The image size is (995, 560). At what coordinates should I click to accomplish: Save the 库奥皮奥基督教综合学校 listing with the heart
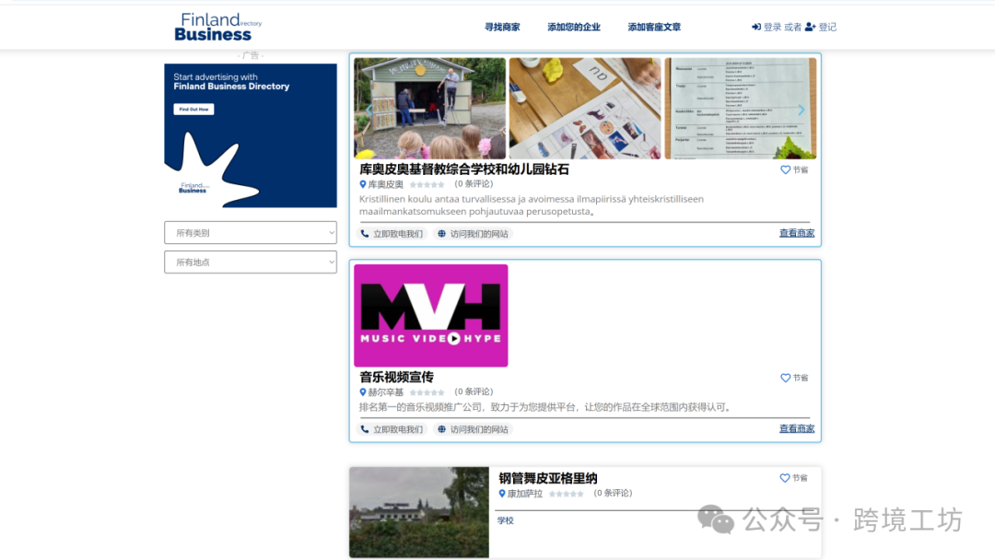[x=785, y=170]
